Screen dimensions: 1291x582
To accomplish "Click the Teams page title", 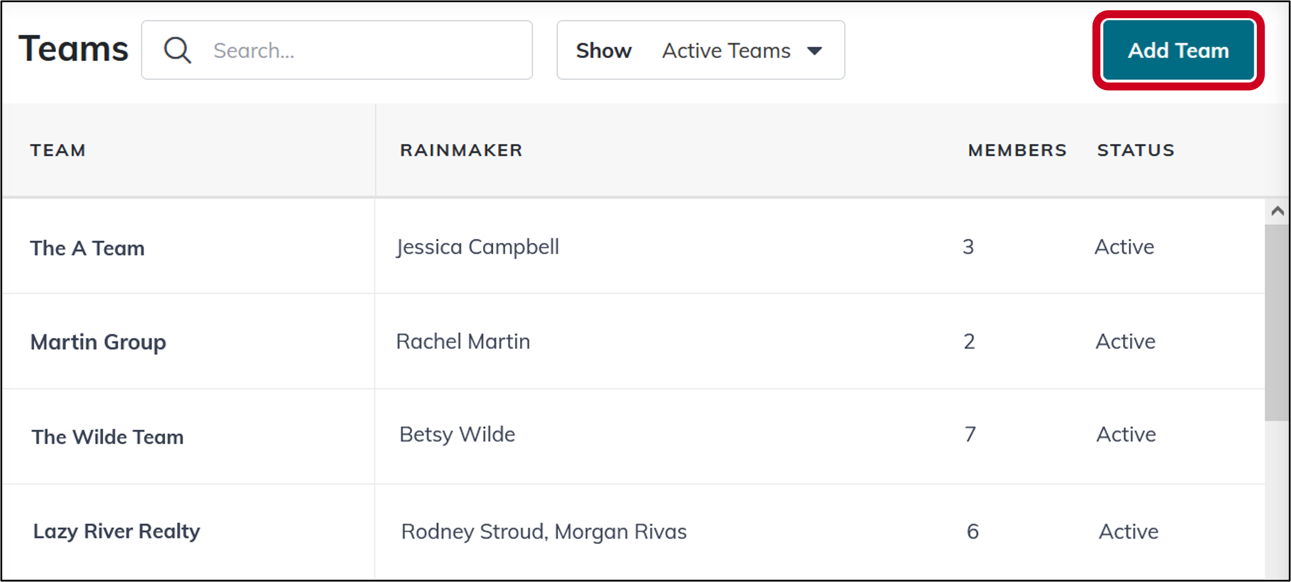I will pos(74,48).
